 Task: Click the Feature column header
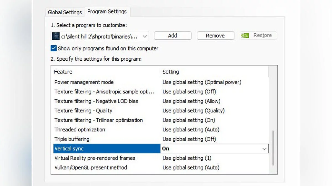pyautogui.click(x=63, y=72)
